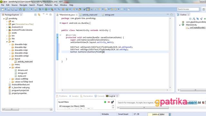206x116 pixels.
Task: Click the Run External Tools icon
Action: [x=52, y=9]
